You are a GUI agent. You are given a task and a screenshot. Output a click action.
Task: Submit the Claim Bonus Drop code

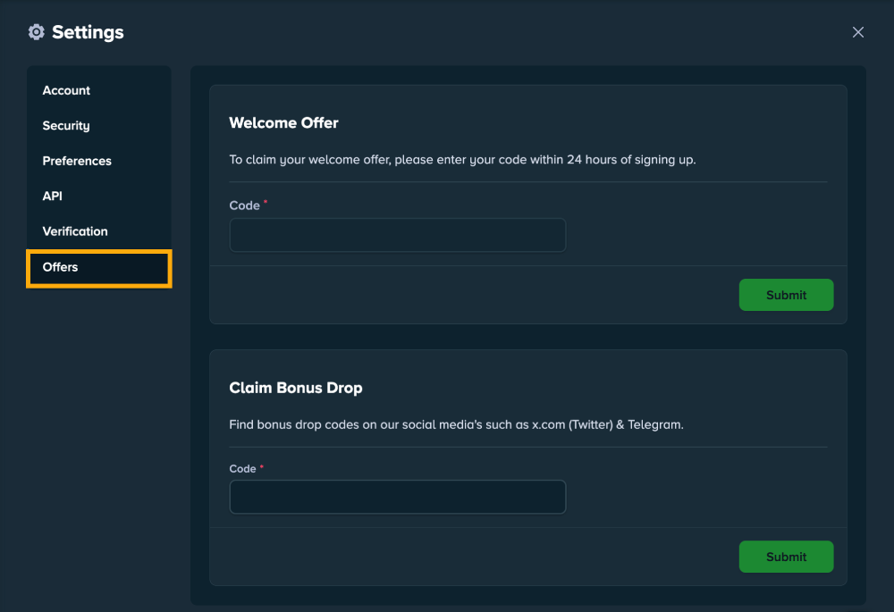(x=786, y=557)
